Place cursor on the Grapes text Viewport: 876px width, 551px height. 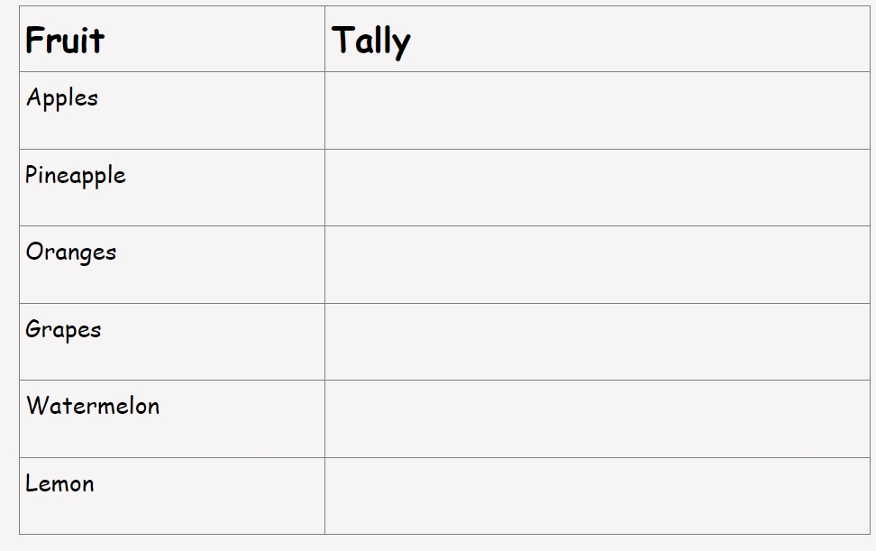(x=63, y=330)
